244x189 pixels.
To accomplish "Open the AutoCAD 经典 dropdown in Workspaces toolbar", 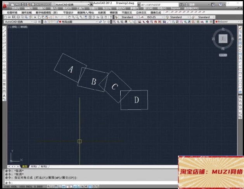I will [18, 22].
